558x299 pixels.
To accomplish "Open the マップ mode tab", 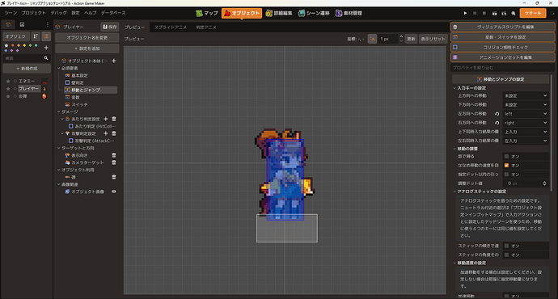I will tap(207, 13).
